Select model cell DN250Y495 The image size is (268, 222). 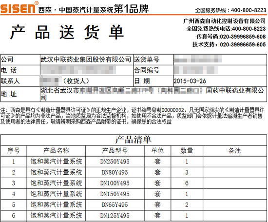[115, 161]
